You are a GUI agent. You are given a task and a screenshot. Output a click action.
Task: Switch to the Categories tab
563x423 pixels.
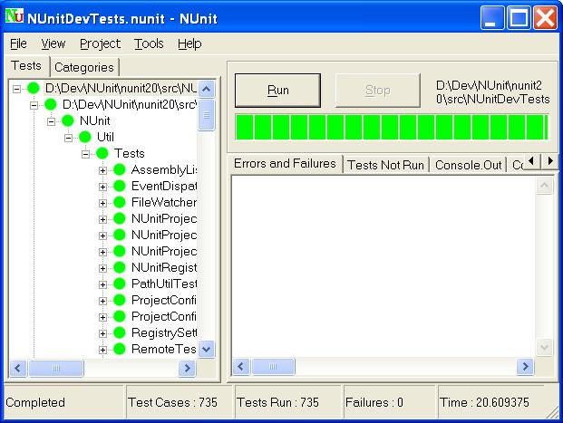click(84, 67)
